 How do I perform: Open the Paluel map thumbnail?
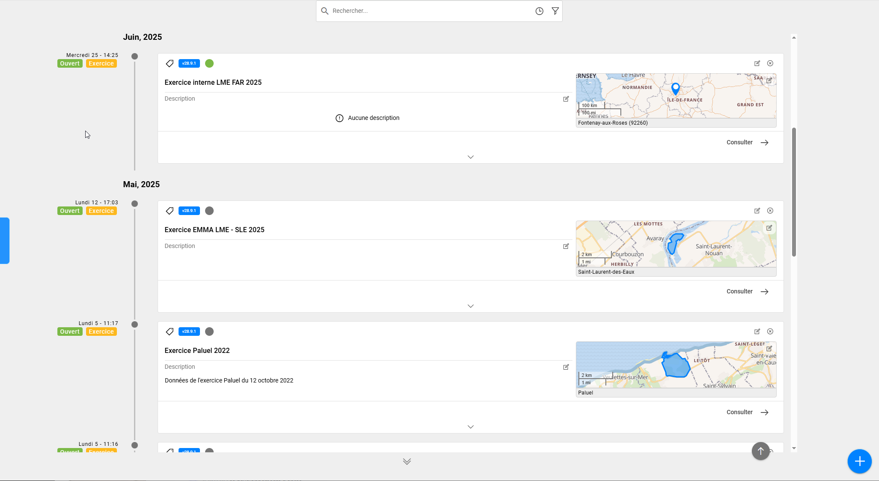pos(676,365)
